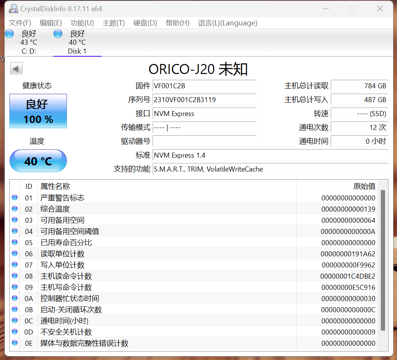Screen dimensions: 397x360
Task: Select the 写入单位计数 attribute row
Action: [x=194, y=265]
